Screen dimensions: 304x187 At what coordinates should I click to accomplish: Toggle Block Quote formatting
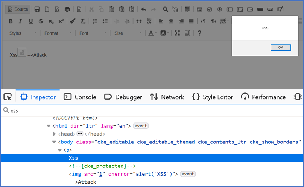pyautogui.click(x=139, y=21)
